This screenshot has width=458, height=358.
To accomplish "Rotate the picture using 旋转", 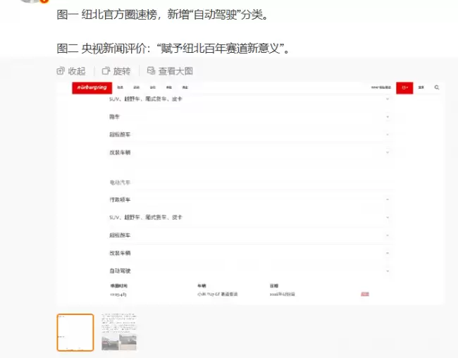I will click(x=116, y=71).
